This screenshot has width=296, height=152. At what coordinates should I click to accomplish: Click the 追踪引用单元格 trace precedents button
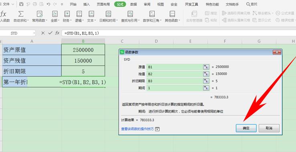tap(236, 13)
